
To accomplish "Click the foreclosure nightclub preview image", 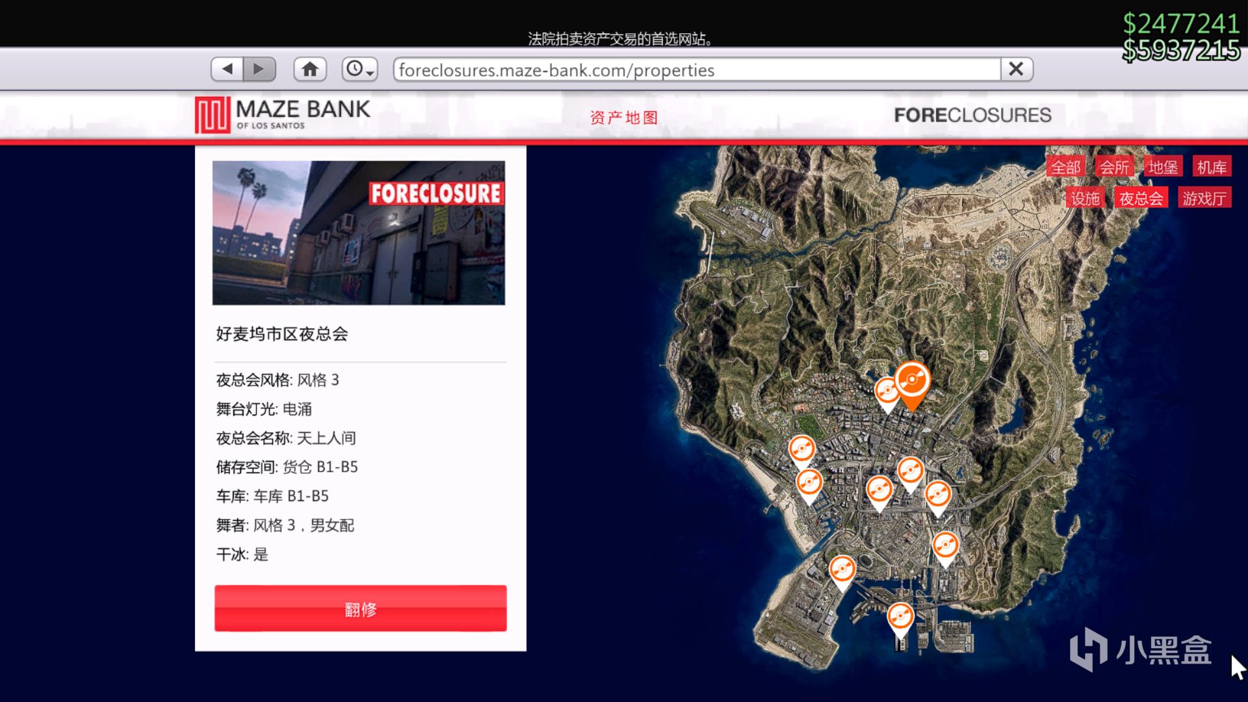I will (358, 233).
